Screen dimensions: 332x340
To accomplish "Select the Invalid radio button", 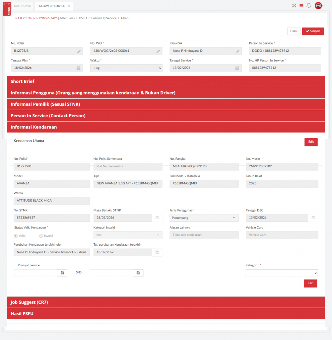I will (41, 236).
